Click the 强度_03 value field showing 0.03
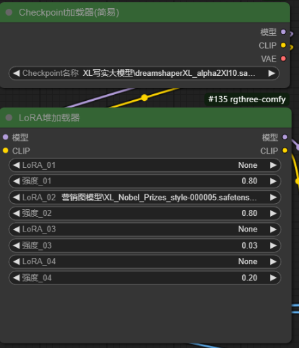Image resolution: width=299 pixels, height=348 pixels. [145, 246]
